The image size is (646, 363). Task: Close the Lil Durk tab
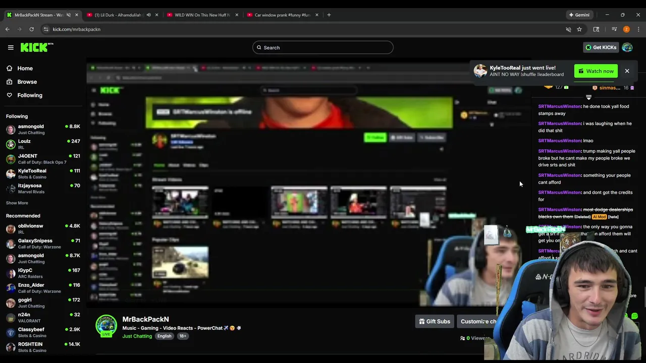pyautogui.click(x=156, y=15)
